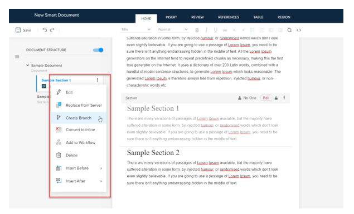Choose Replace from Server menu entry
354x214 pixels.
point(79,105)
